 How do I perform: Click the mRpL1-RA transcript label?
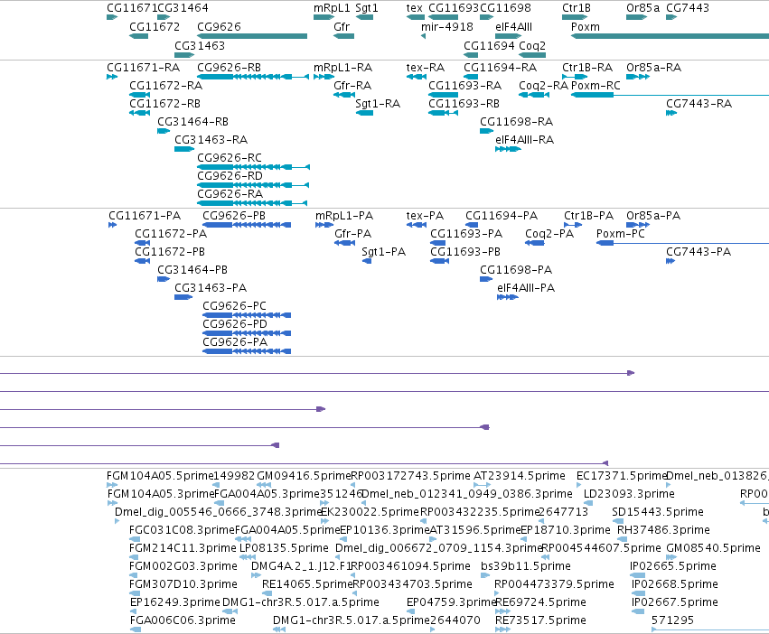pos(342,67)
